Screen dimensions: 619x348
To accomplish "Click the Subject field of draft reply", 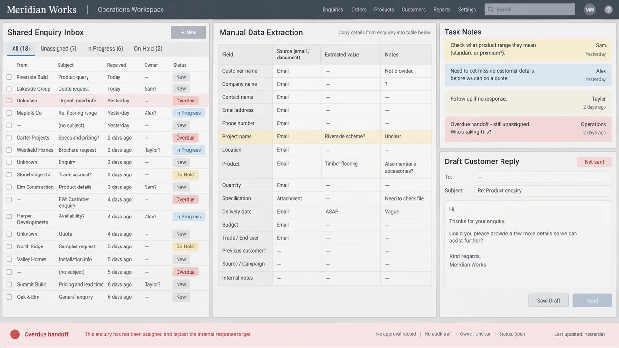I will tap(543, 191).
